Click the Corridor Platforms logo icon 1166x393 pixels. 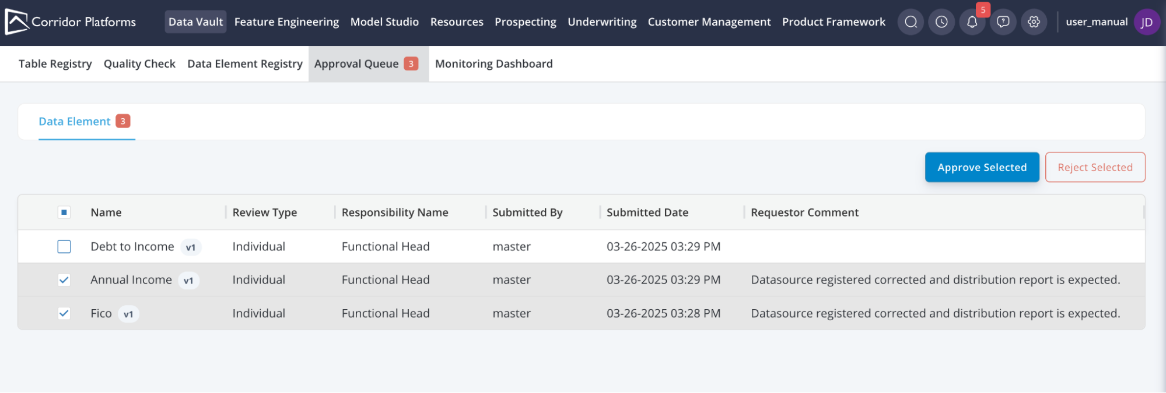16,22
